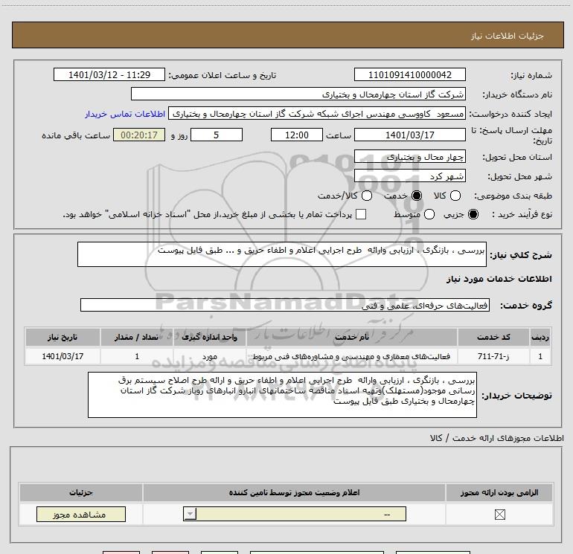The width and height of the screenshot is (573, 554).
Task: Select the کالا radio button
Action: point(455,196)
